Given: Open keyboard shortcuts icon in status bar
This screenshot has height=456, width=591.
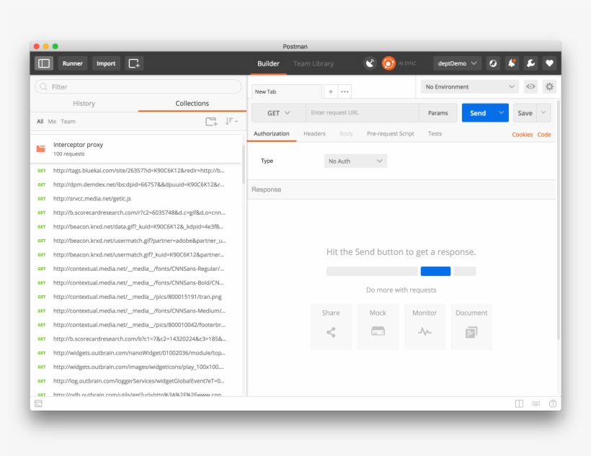Looking at the screenshot, I should tap(536, 403).
